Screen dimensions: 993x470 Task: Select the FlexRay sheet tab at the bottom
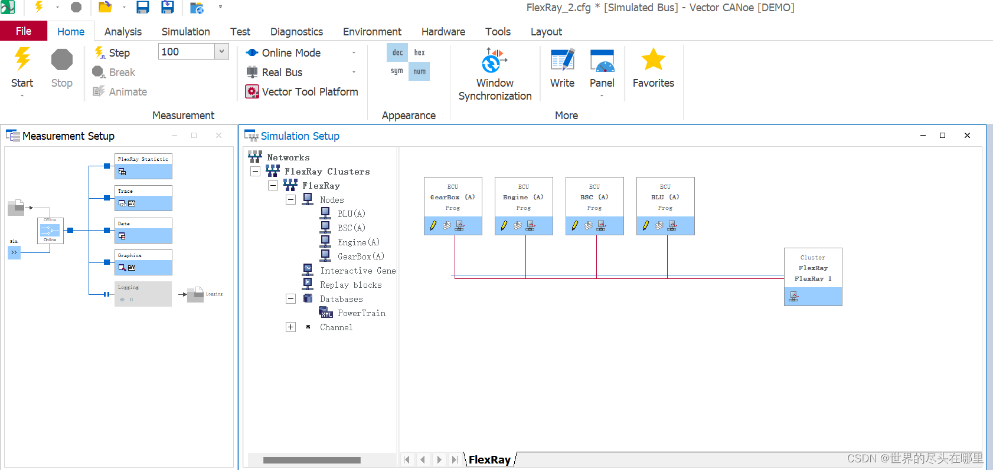tap(489, 459)
